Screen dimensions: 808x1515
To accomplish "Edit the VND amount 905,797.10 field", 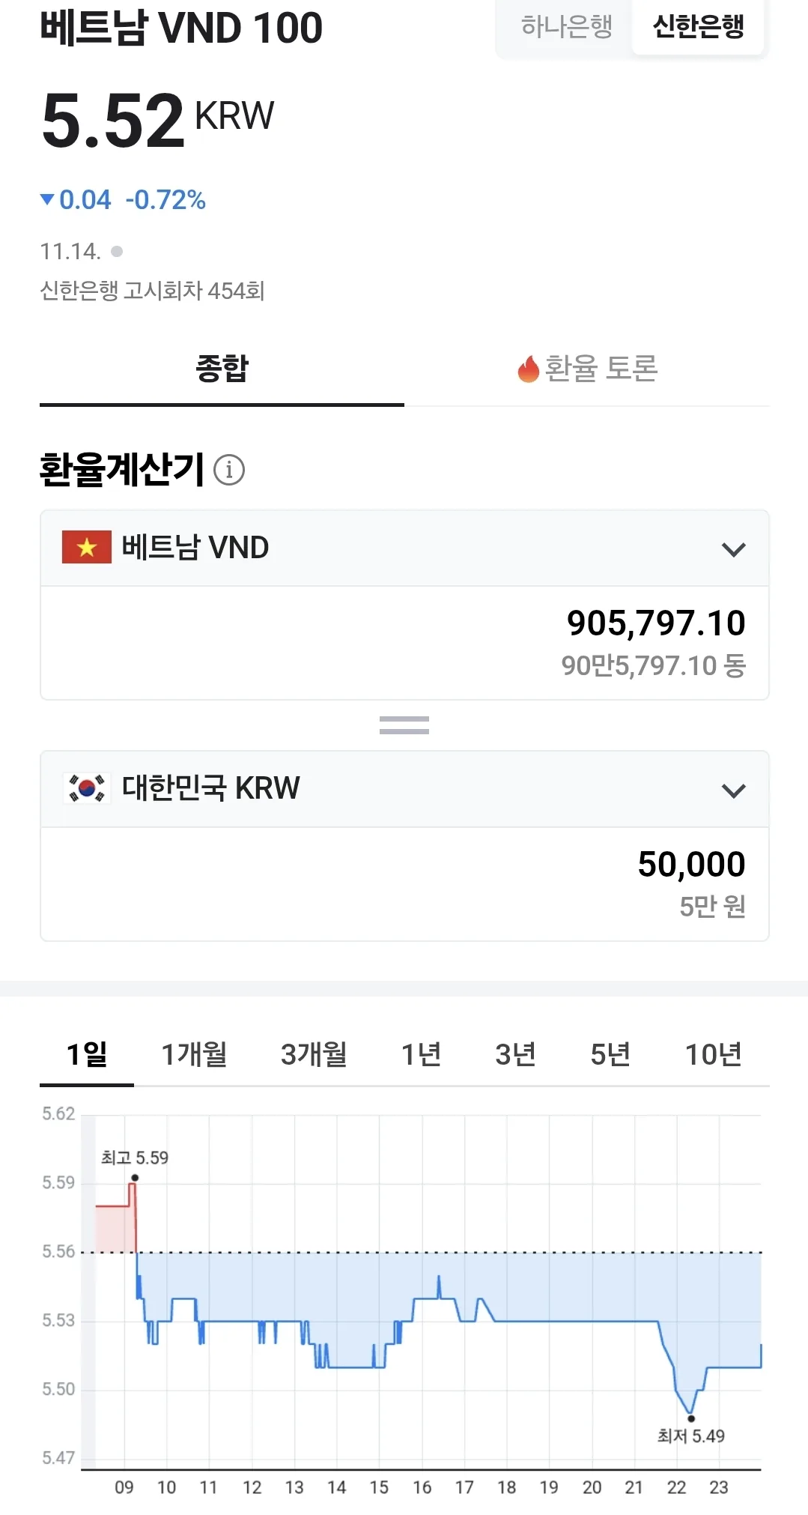I will coord(404,643).
